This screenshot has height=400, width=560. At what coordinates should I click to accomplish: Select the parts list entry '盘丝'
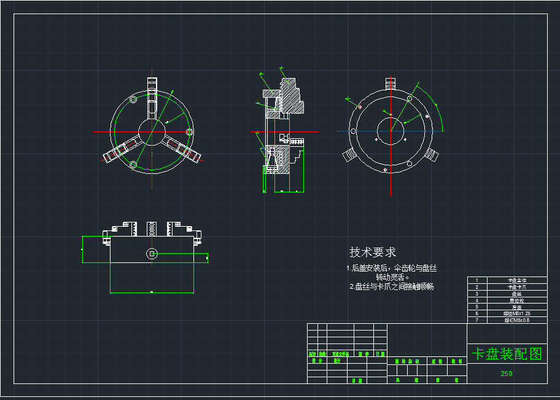pyautogui.click(x=517, y=294)
